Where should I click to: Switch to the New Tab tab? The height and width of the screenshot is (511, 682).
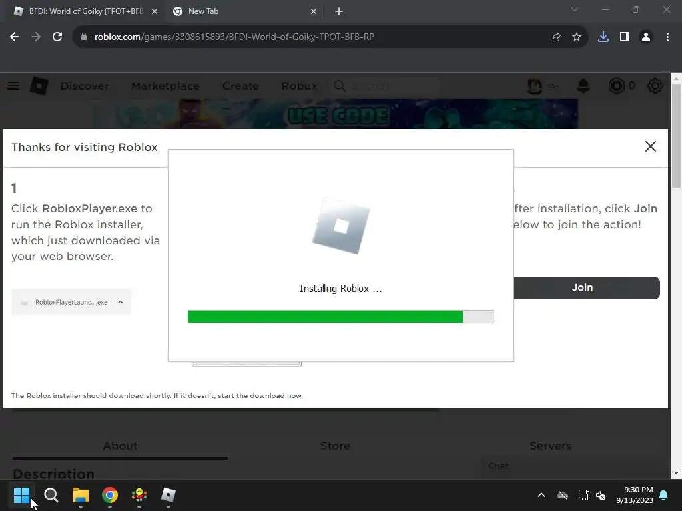click(244, 12)
